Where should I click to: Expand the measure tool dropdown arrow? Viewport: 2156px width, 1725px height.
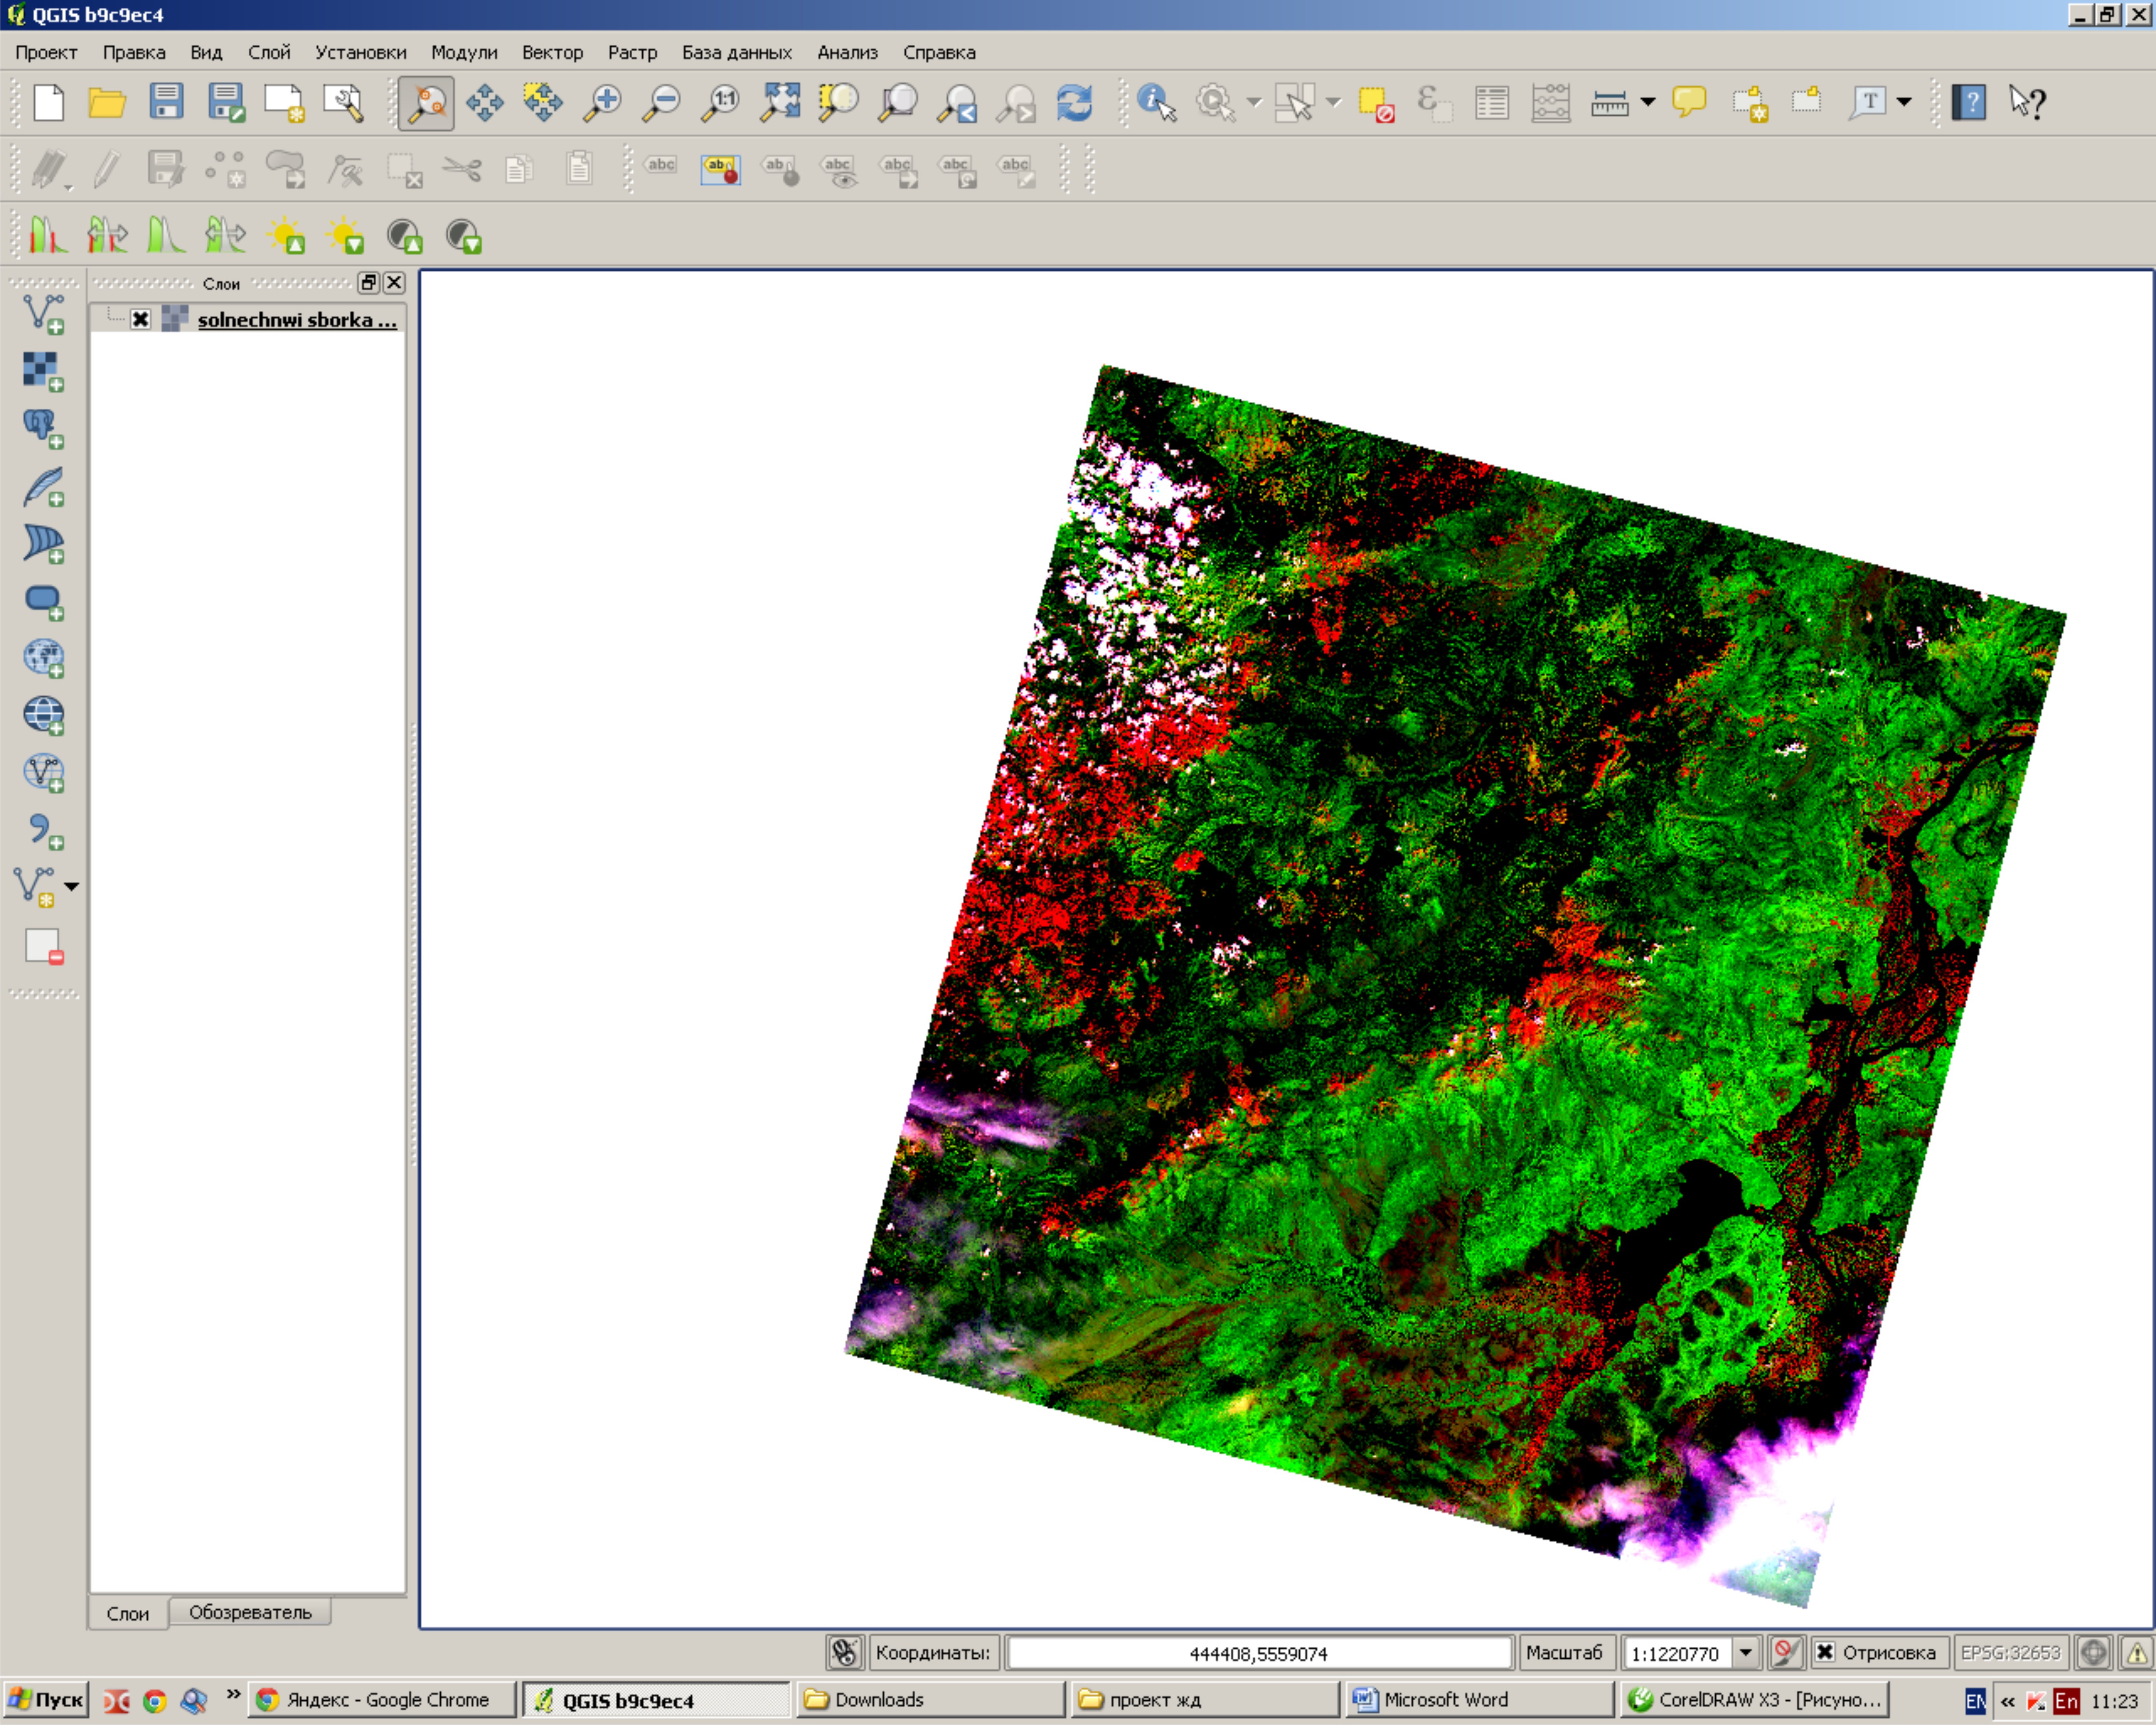(x=1648, y=102)
